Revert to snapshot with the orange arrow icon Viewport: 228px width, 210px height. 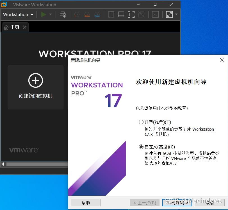(x=87, y=15)
